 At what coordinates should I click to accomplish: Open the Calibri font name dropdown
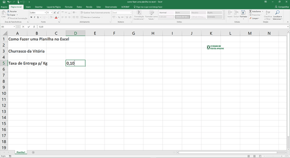pyautogui.click(x=45, y=12)
